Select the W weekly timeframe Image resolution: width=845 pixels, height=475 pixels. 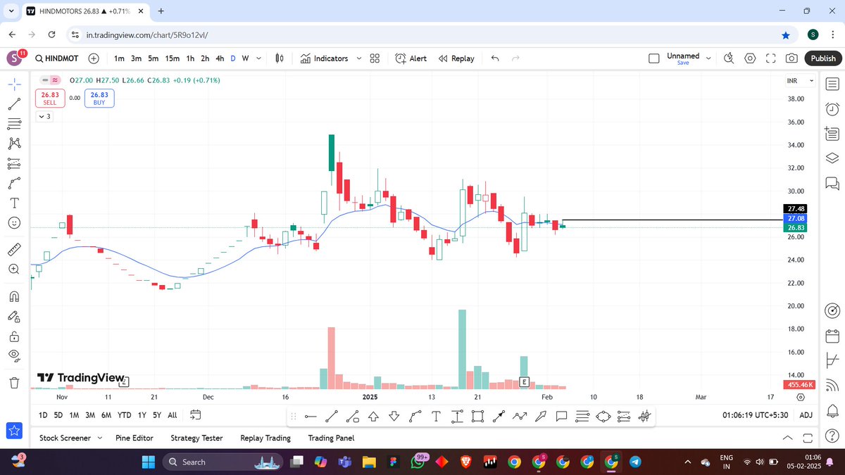[245, 58]
